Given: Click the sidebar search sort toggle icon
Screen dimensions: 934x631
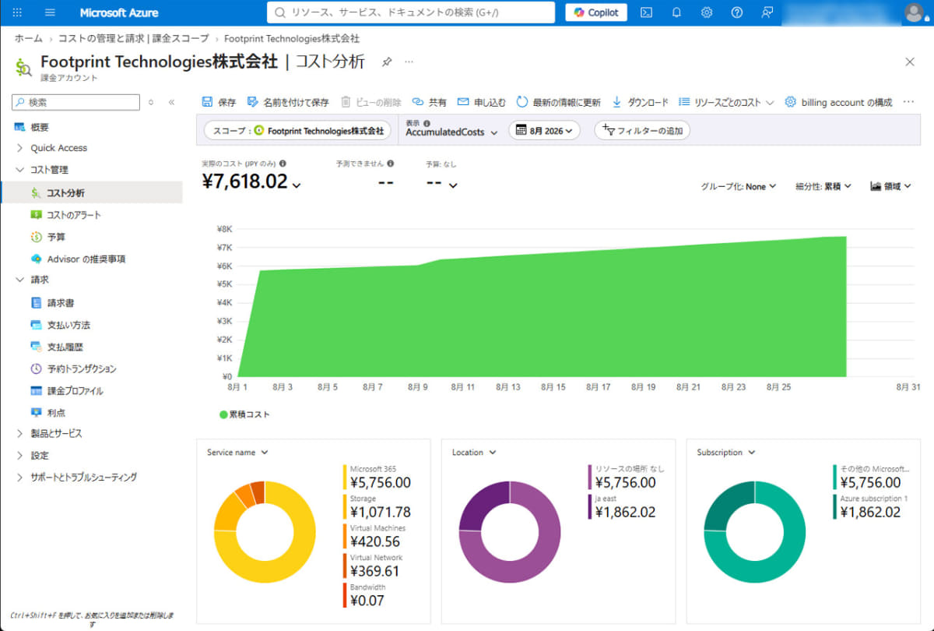Looking at the screenshot, I should 151,102.
